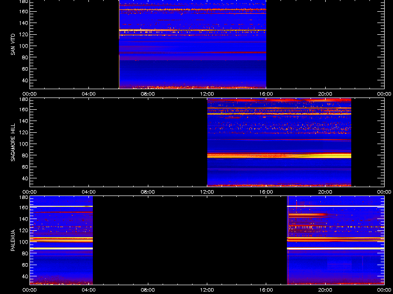Screen dimensions: 393x294
Task: Click the 40 frequency label on San Vito axis
Action: coord(25,80)
